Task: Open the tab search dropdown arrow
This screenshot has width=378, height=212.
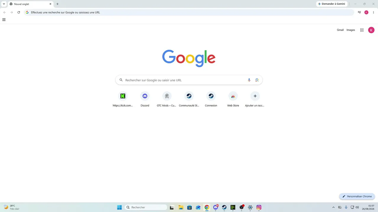Action: [4, 4]
